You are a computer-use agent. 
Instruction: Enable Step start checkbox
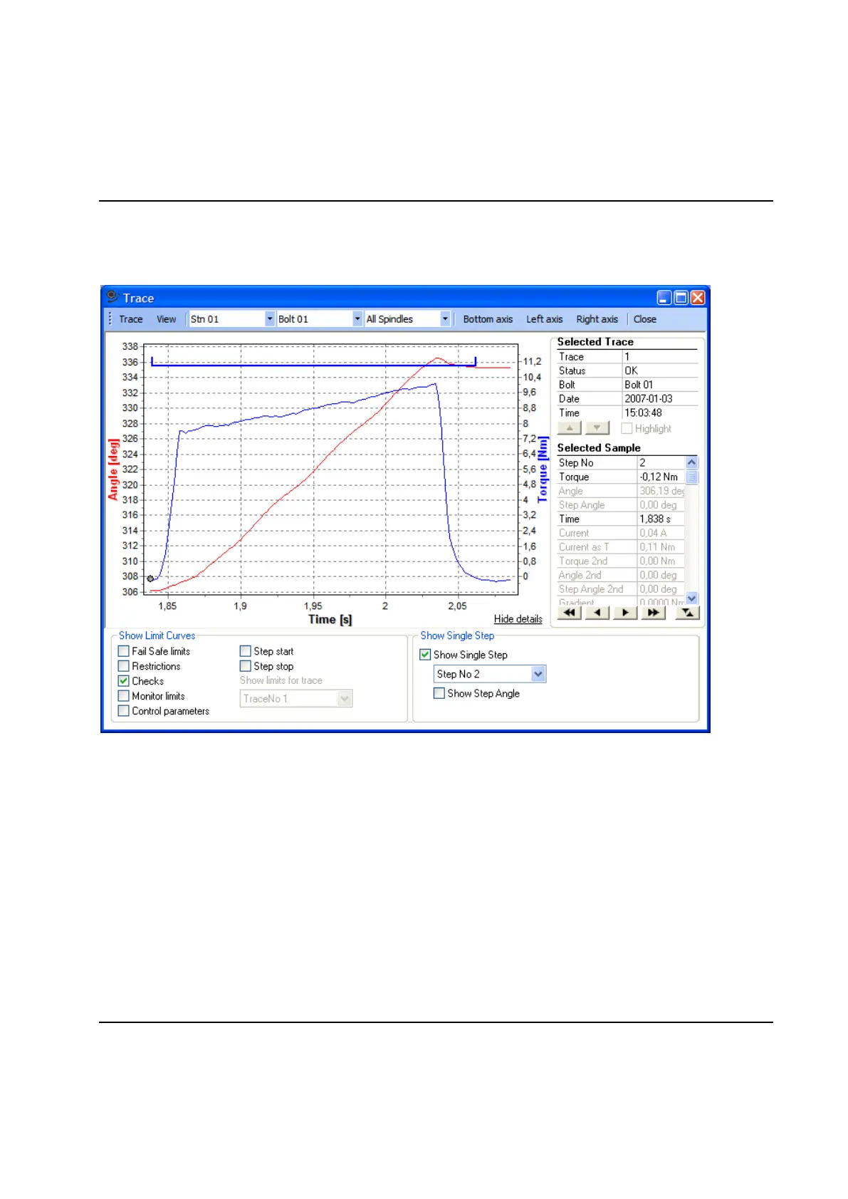click(x=246, y=651)
